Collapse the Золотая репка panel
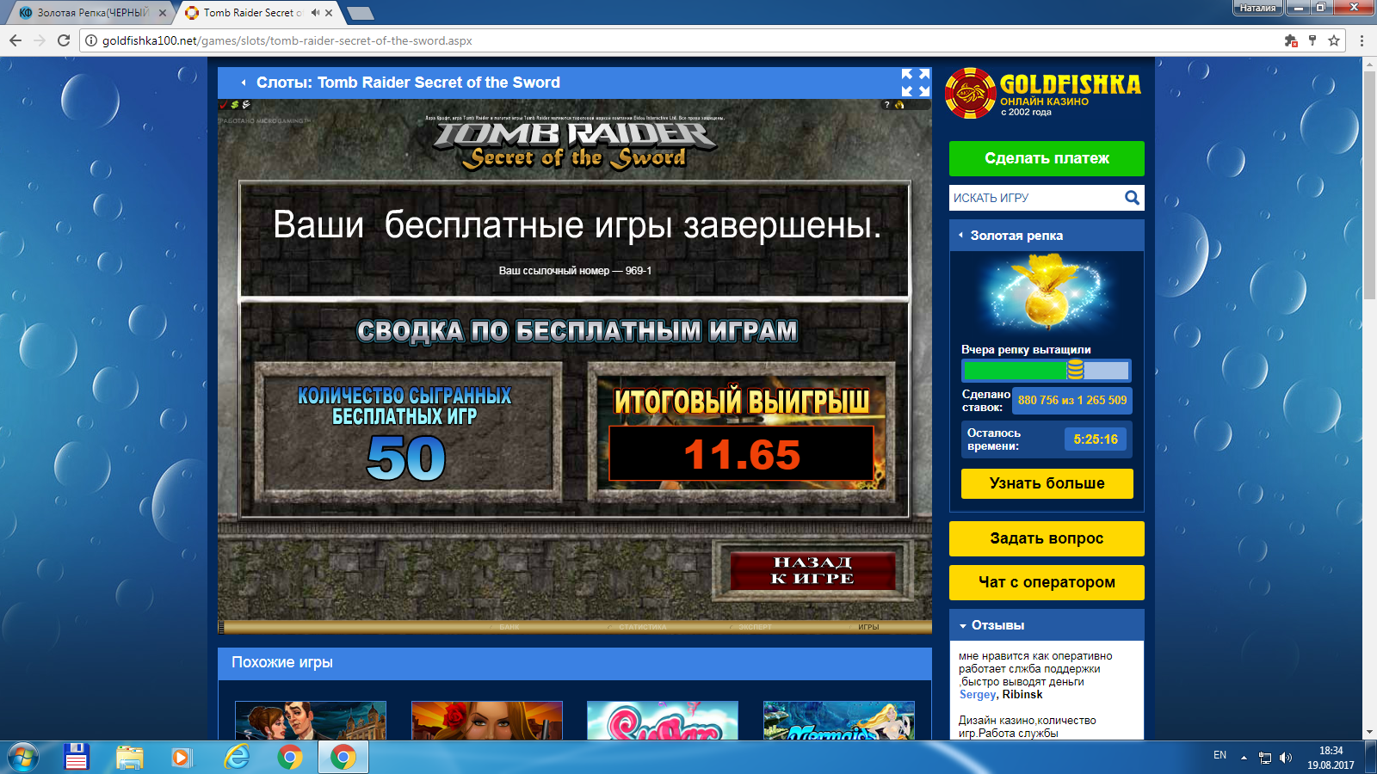 (x=960, y=236)
